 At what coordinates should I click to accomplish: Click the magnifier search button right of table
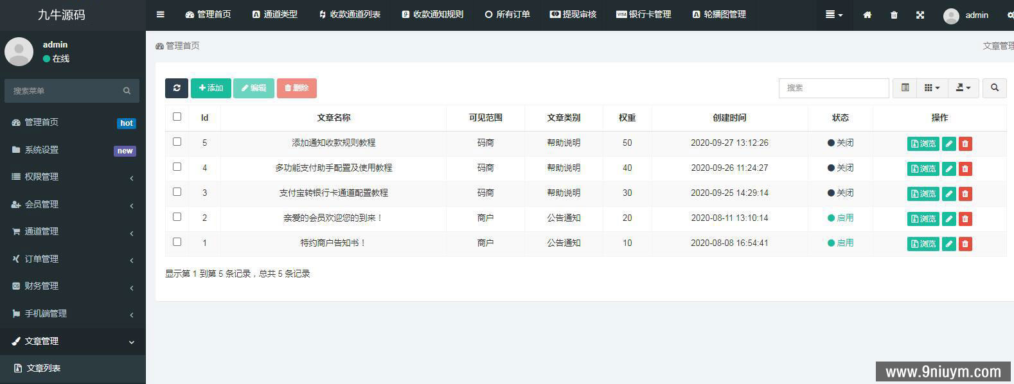click(995, 88)
